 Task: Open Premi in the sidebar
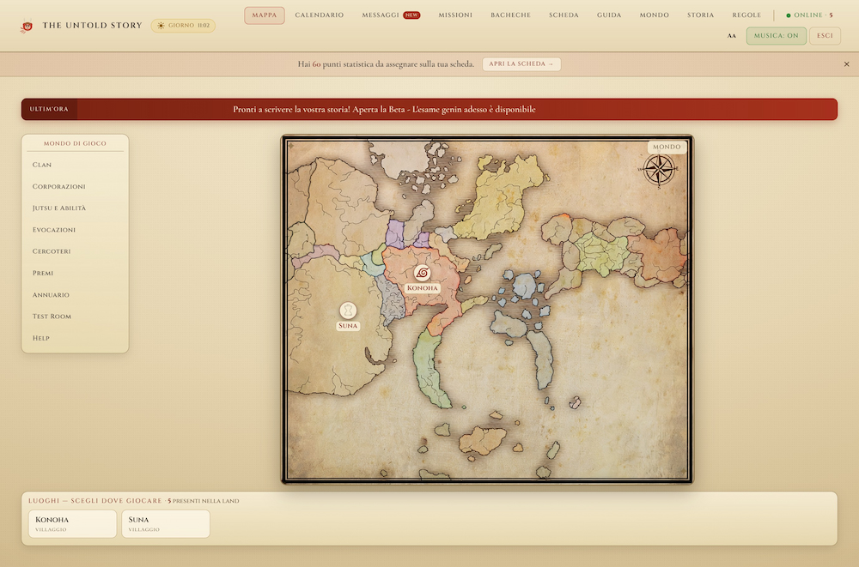click(x=75, y=273)
